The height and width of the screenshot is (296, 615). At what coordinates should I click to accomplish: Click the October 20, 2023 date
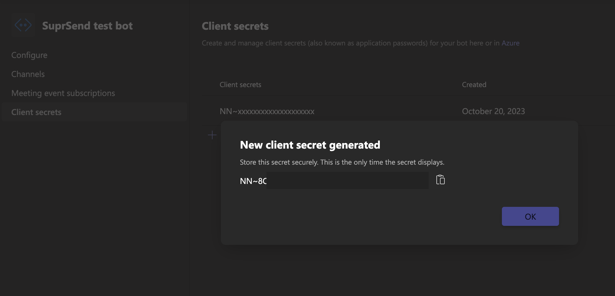[x=493, y=111]
